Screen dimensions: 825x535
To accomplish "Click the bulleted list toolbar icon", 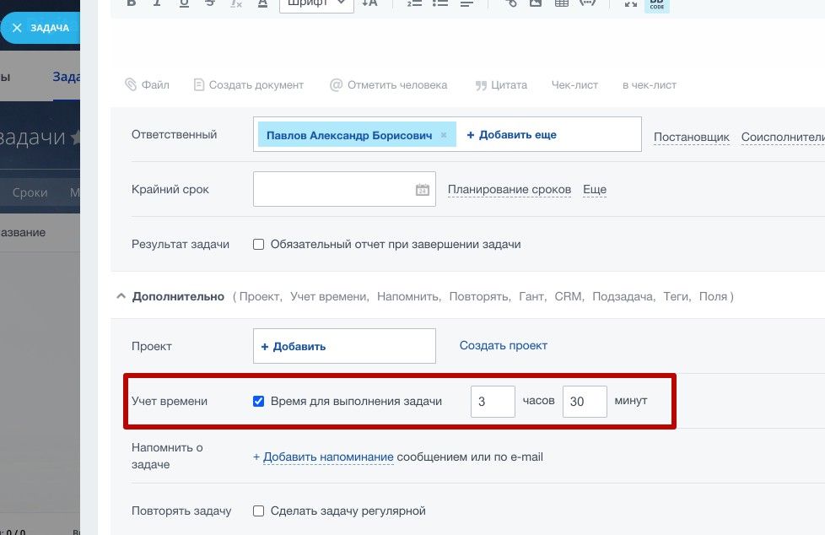I will coord(439,3).
